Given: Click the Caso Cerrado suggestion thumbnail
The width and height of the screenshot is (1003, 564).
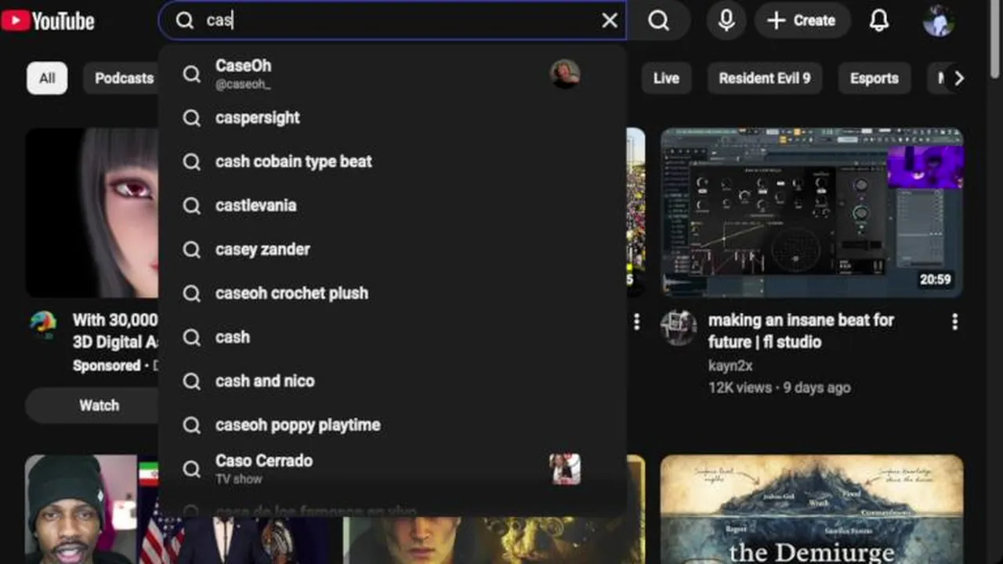Looking at the screenshot, I should pos(565,468).
